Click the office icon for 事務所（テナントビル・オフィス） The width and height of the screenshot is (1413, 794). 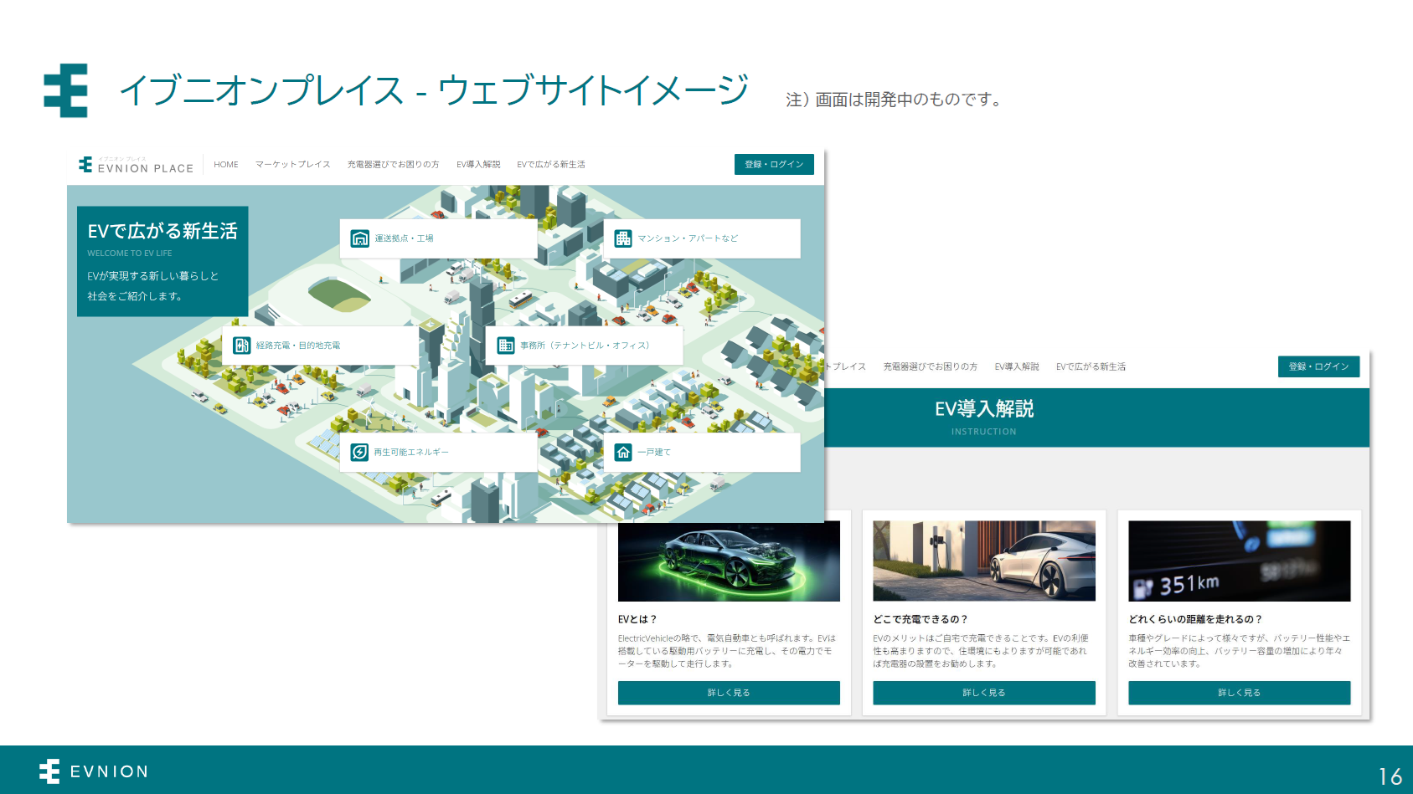pyautogui.click(x=506, y=345)
